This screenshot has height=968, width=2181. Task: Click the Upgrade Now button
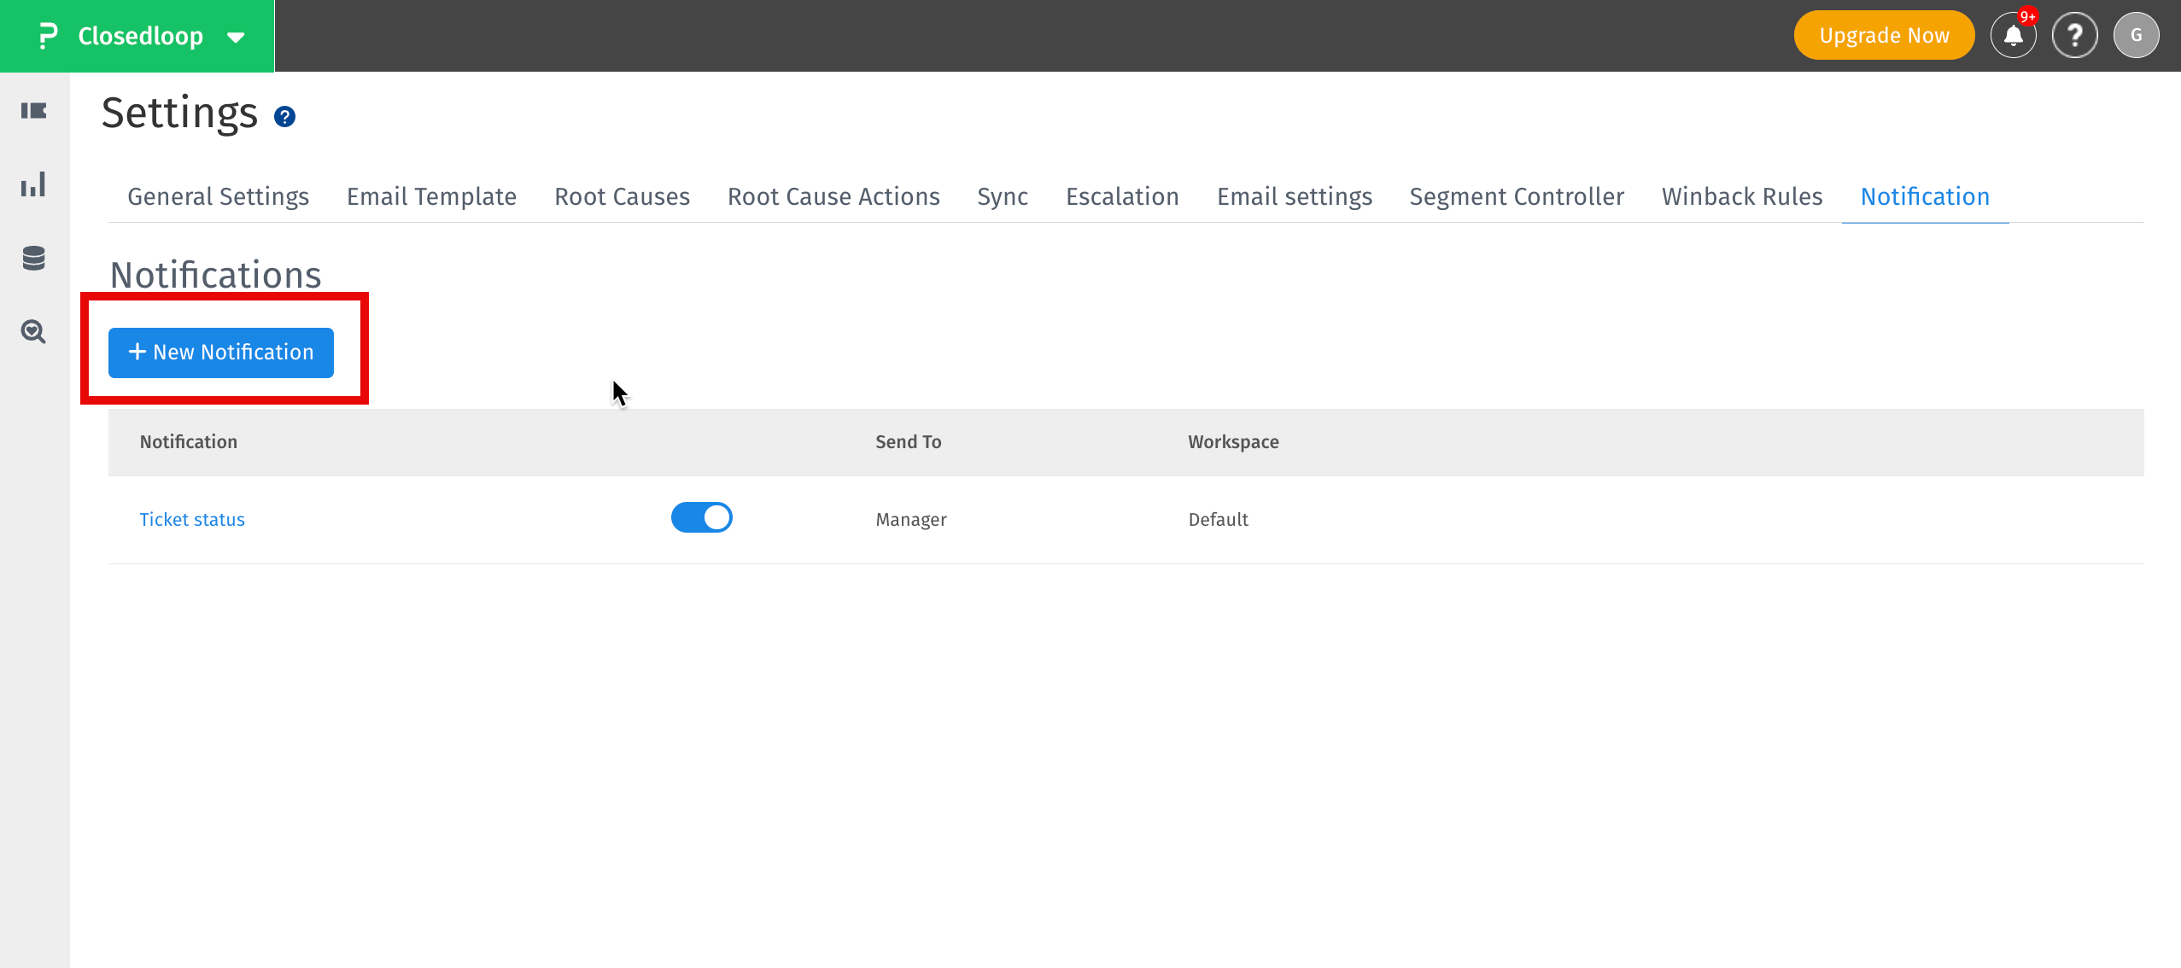pyautogui.click(x=1883, y=35)
